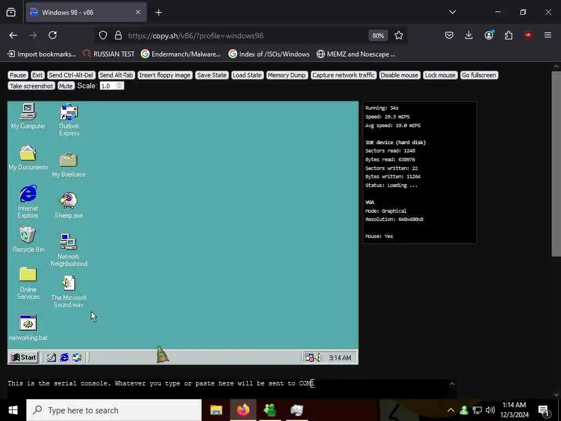Open Task Scheduler tray icon
Image resolution: width=561 pixels, height=421 pixels.
309,357
